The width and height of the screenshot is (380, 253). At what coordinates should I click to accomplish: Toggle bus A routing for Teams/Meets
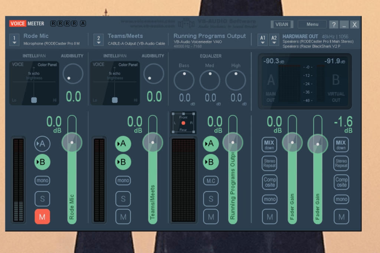coord(123,144)
